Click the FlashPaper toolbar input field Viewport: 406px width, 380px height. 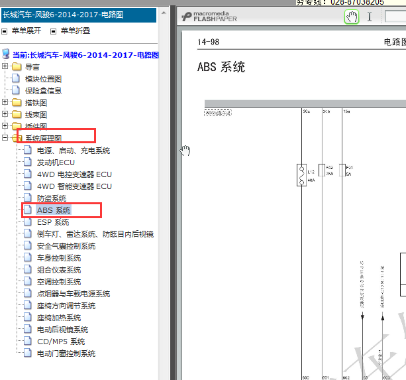click(395, 17)
